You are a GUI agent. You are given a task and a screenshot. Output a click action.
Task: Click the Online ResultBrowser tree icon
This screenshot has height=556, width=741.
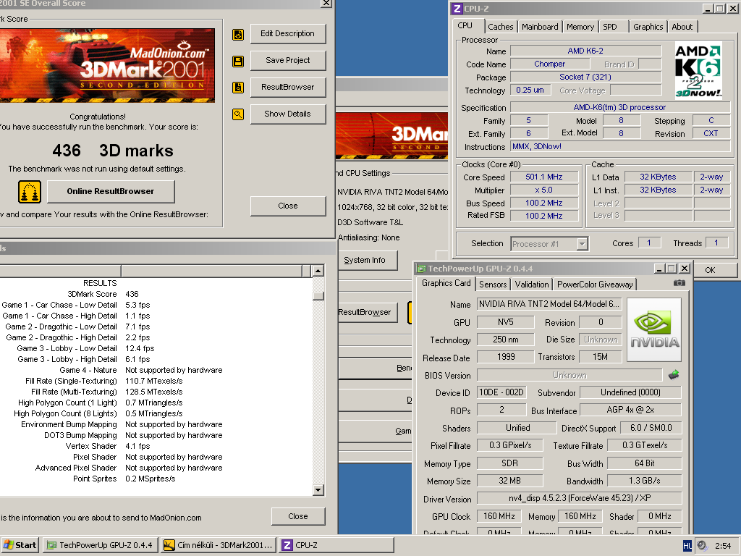(29, 191)
